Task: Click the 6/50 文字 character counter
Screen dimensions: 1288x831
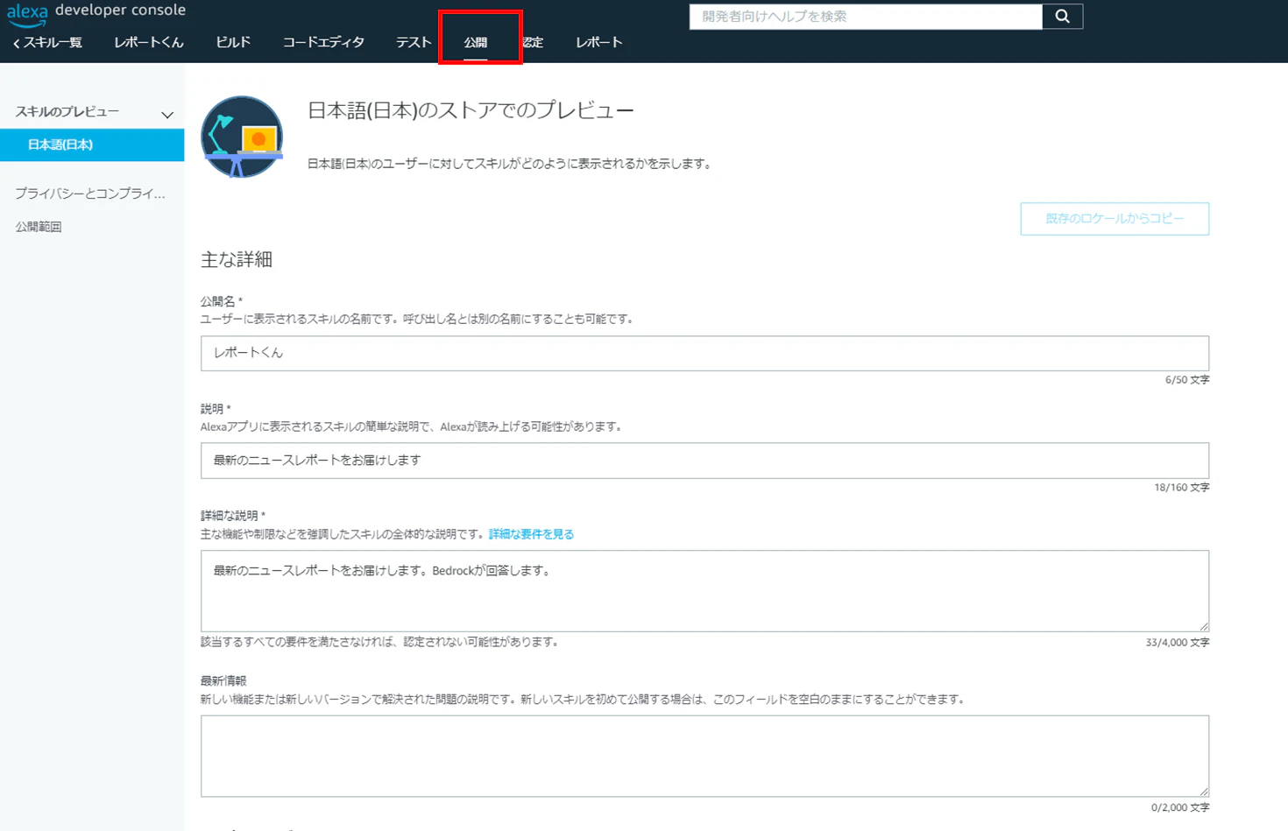Action: tap(1187, 380)
